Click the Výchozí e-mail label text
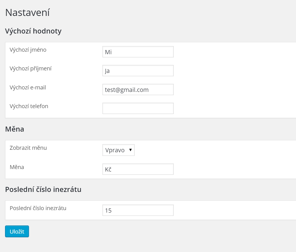 click(28, 87)
